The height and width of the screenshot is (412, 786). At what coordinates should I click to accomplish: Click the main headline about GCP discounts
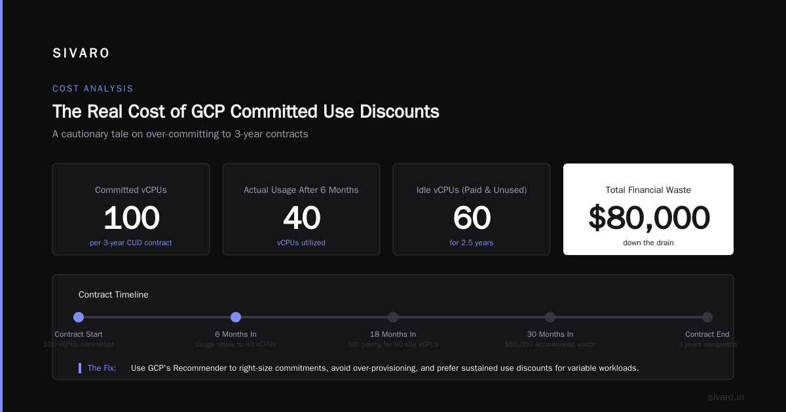246,111
